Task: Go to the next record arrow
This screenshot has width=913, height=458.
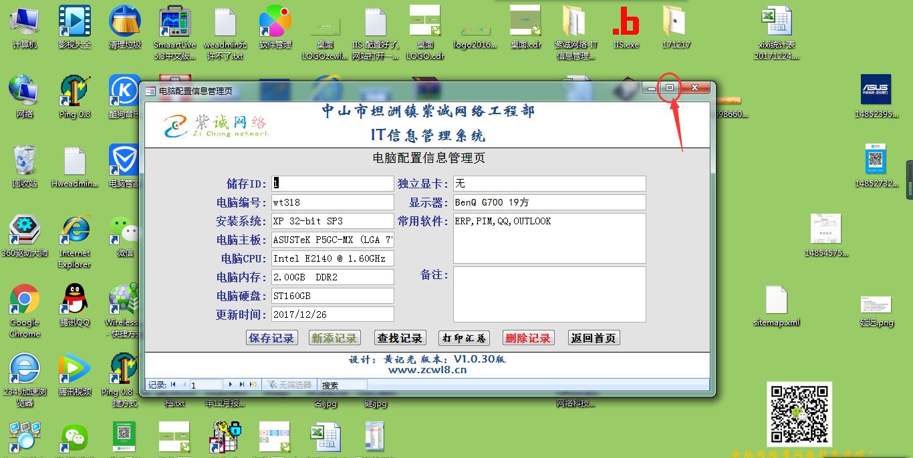Action: pyautogui.click(x=231, y=385)
